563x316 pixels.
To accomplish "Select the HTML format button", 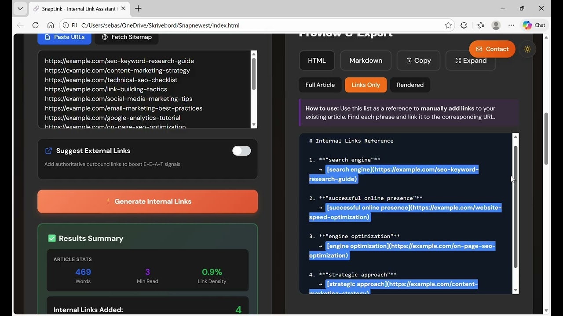I will (317, 61).
